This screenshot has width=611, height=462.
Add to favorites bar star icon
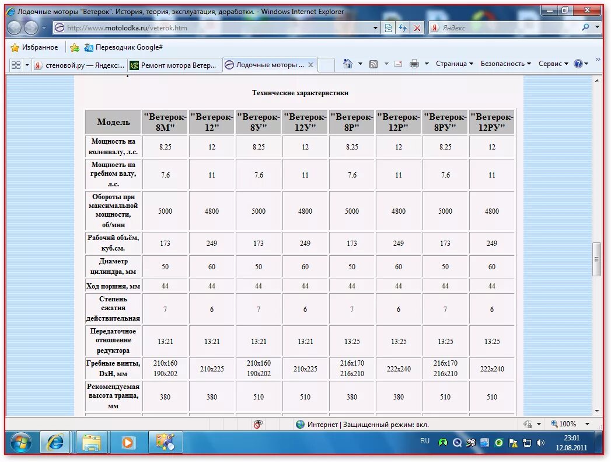pyautogui.click(x=75, y=47)
